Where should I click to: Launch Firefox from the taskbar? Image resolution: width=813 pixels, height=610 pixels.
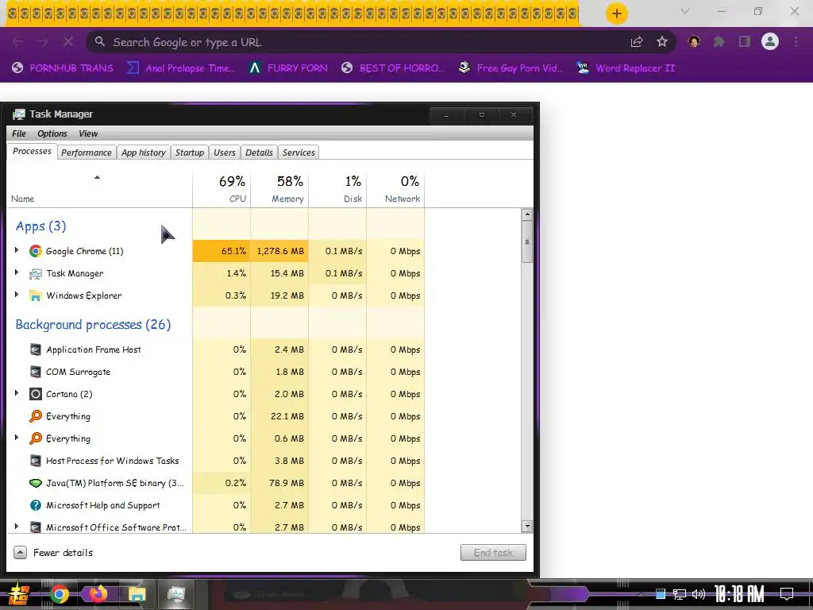pos(98,594)
